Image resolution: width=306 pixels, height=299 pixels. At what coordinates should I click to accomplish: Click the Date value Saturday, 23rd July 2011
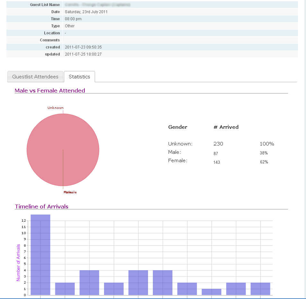click(86, 12)
